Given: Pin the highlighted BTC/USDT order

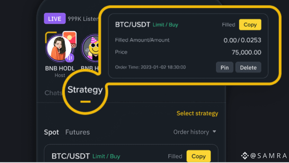Looking at the screenshot, I should click(225, 68).
